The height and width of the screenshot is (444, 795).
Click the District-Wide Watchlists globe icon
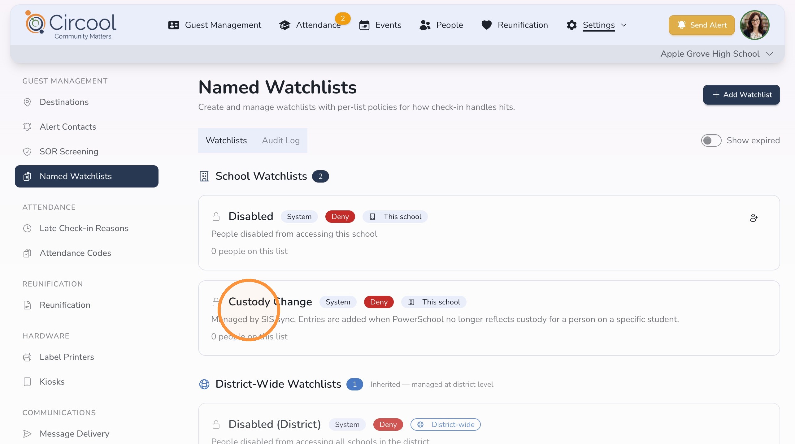click(204, 384)
